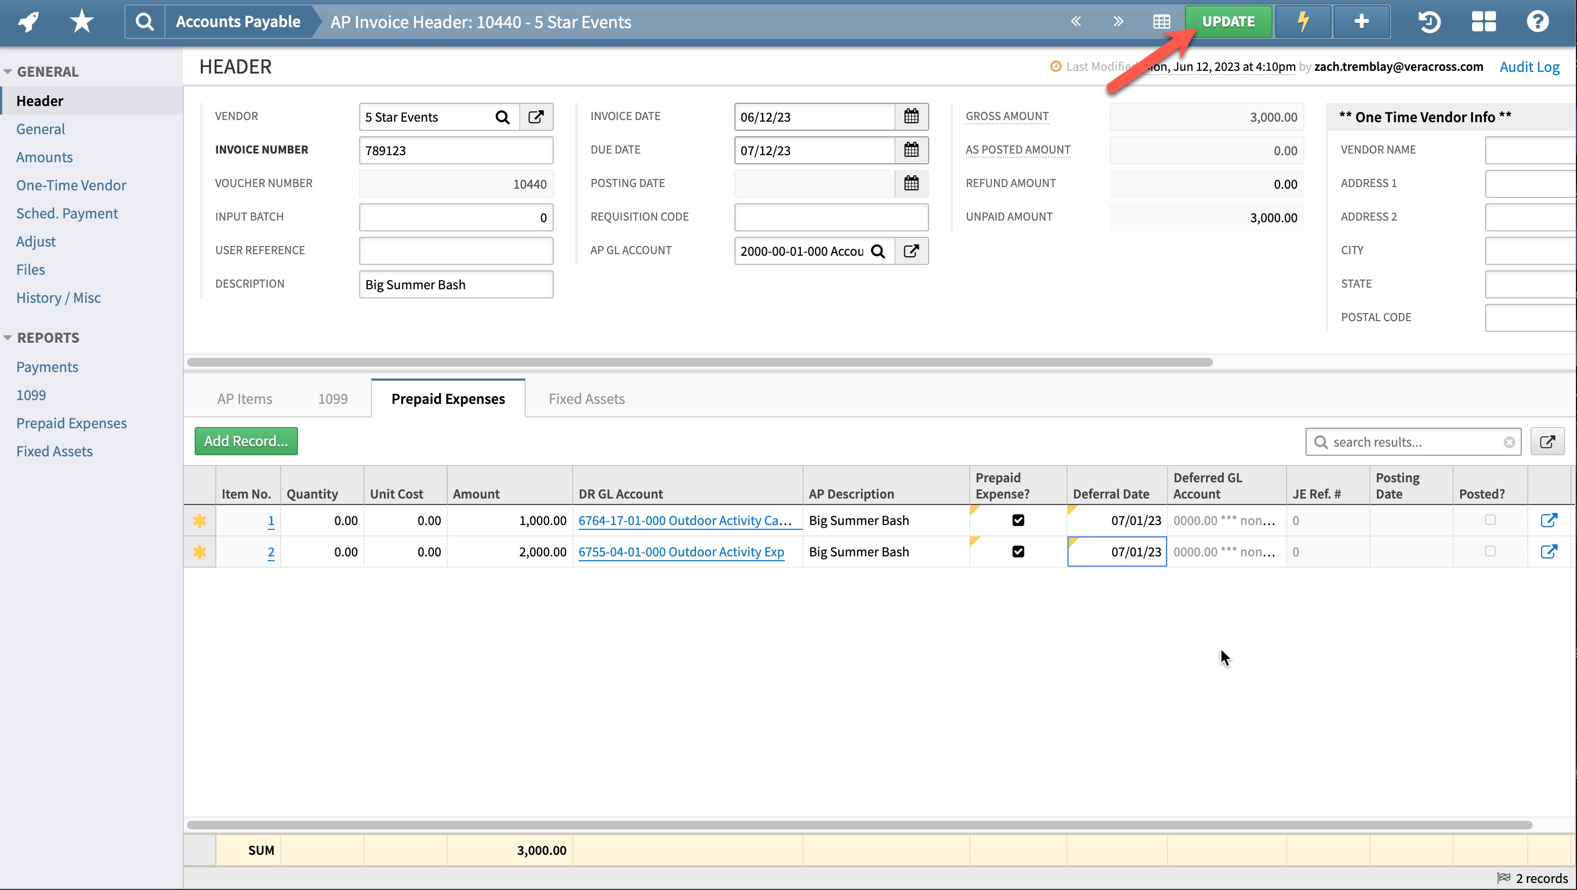Open the help question mark icon

(1538, 22)
